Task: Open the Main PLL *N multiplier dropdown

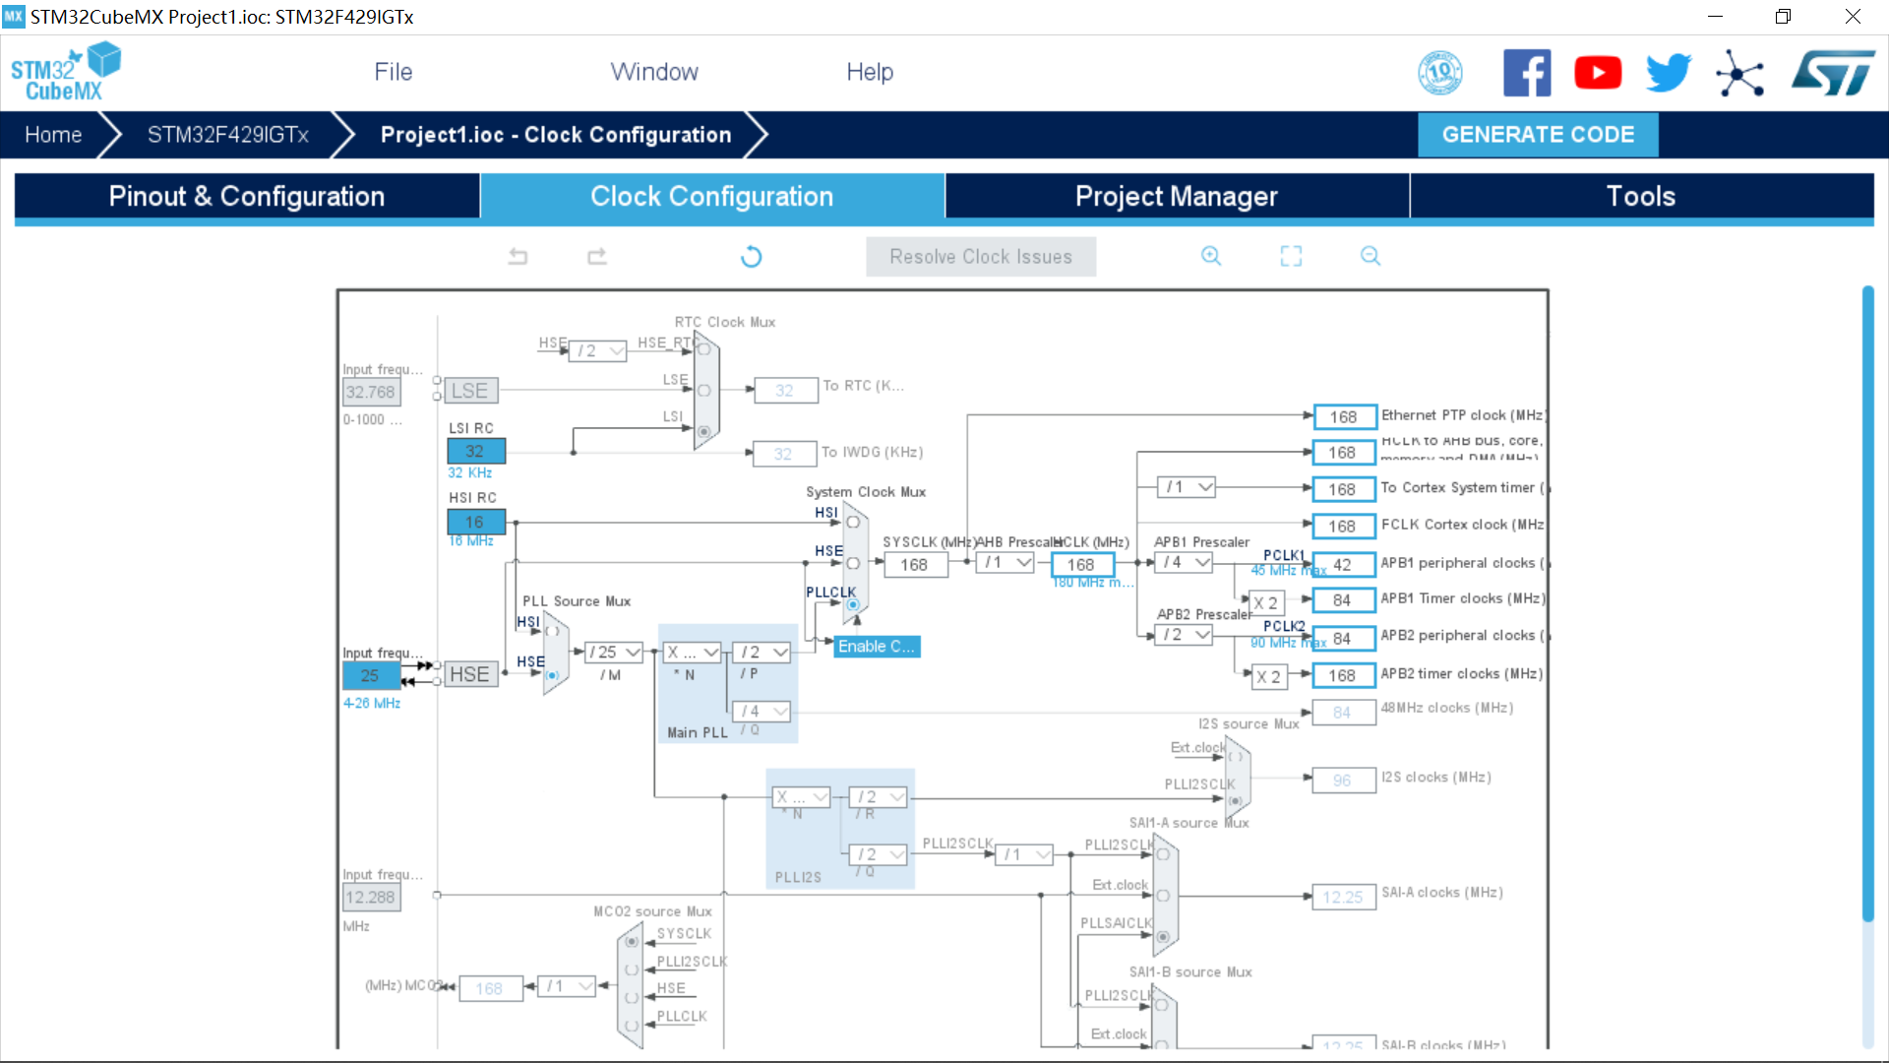Action: pyautogui.click(x=692, y=652)
